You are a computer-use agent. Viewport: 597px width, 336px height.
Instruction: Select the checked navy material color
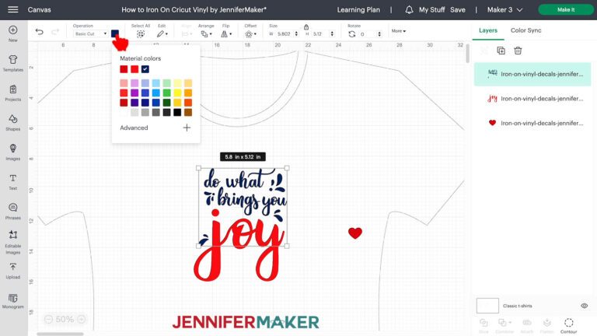pos(145,69)
